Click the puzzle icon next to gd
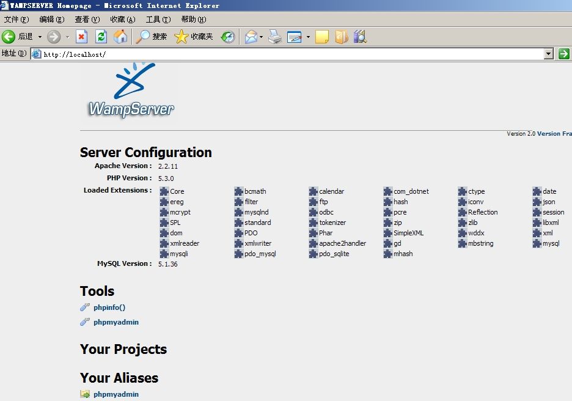572x401 pixels. (388, 243)
